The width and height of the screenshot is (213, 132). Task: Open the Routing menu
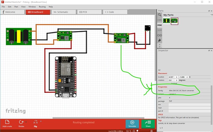pos(42,7)
